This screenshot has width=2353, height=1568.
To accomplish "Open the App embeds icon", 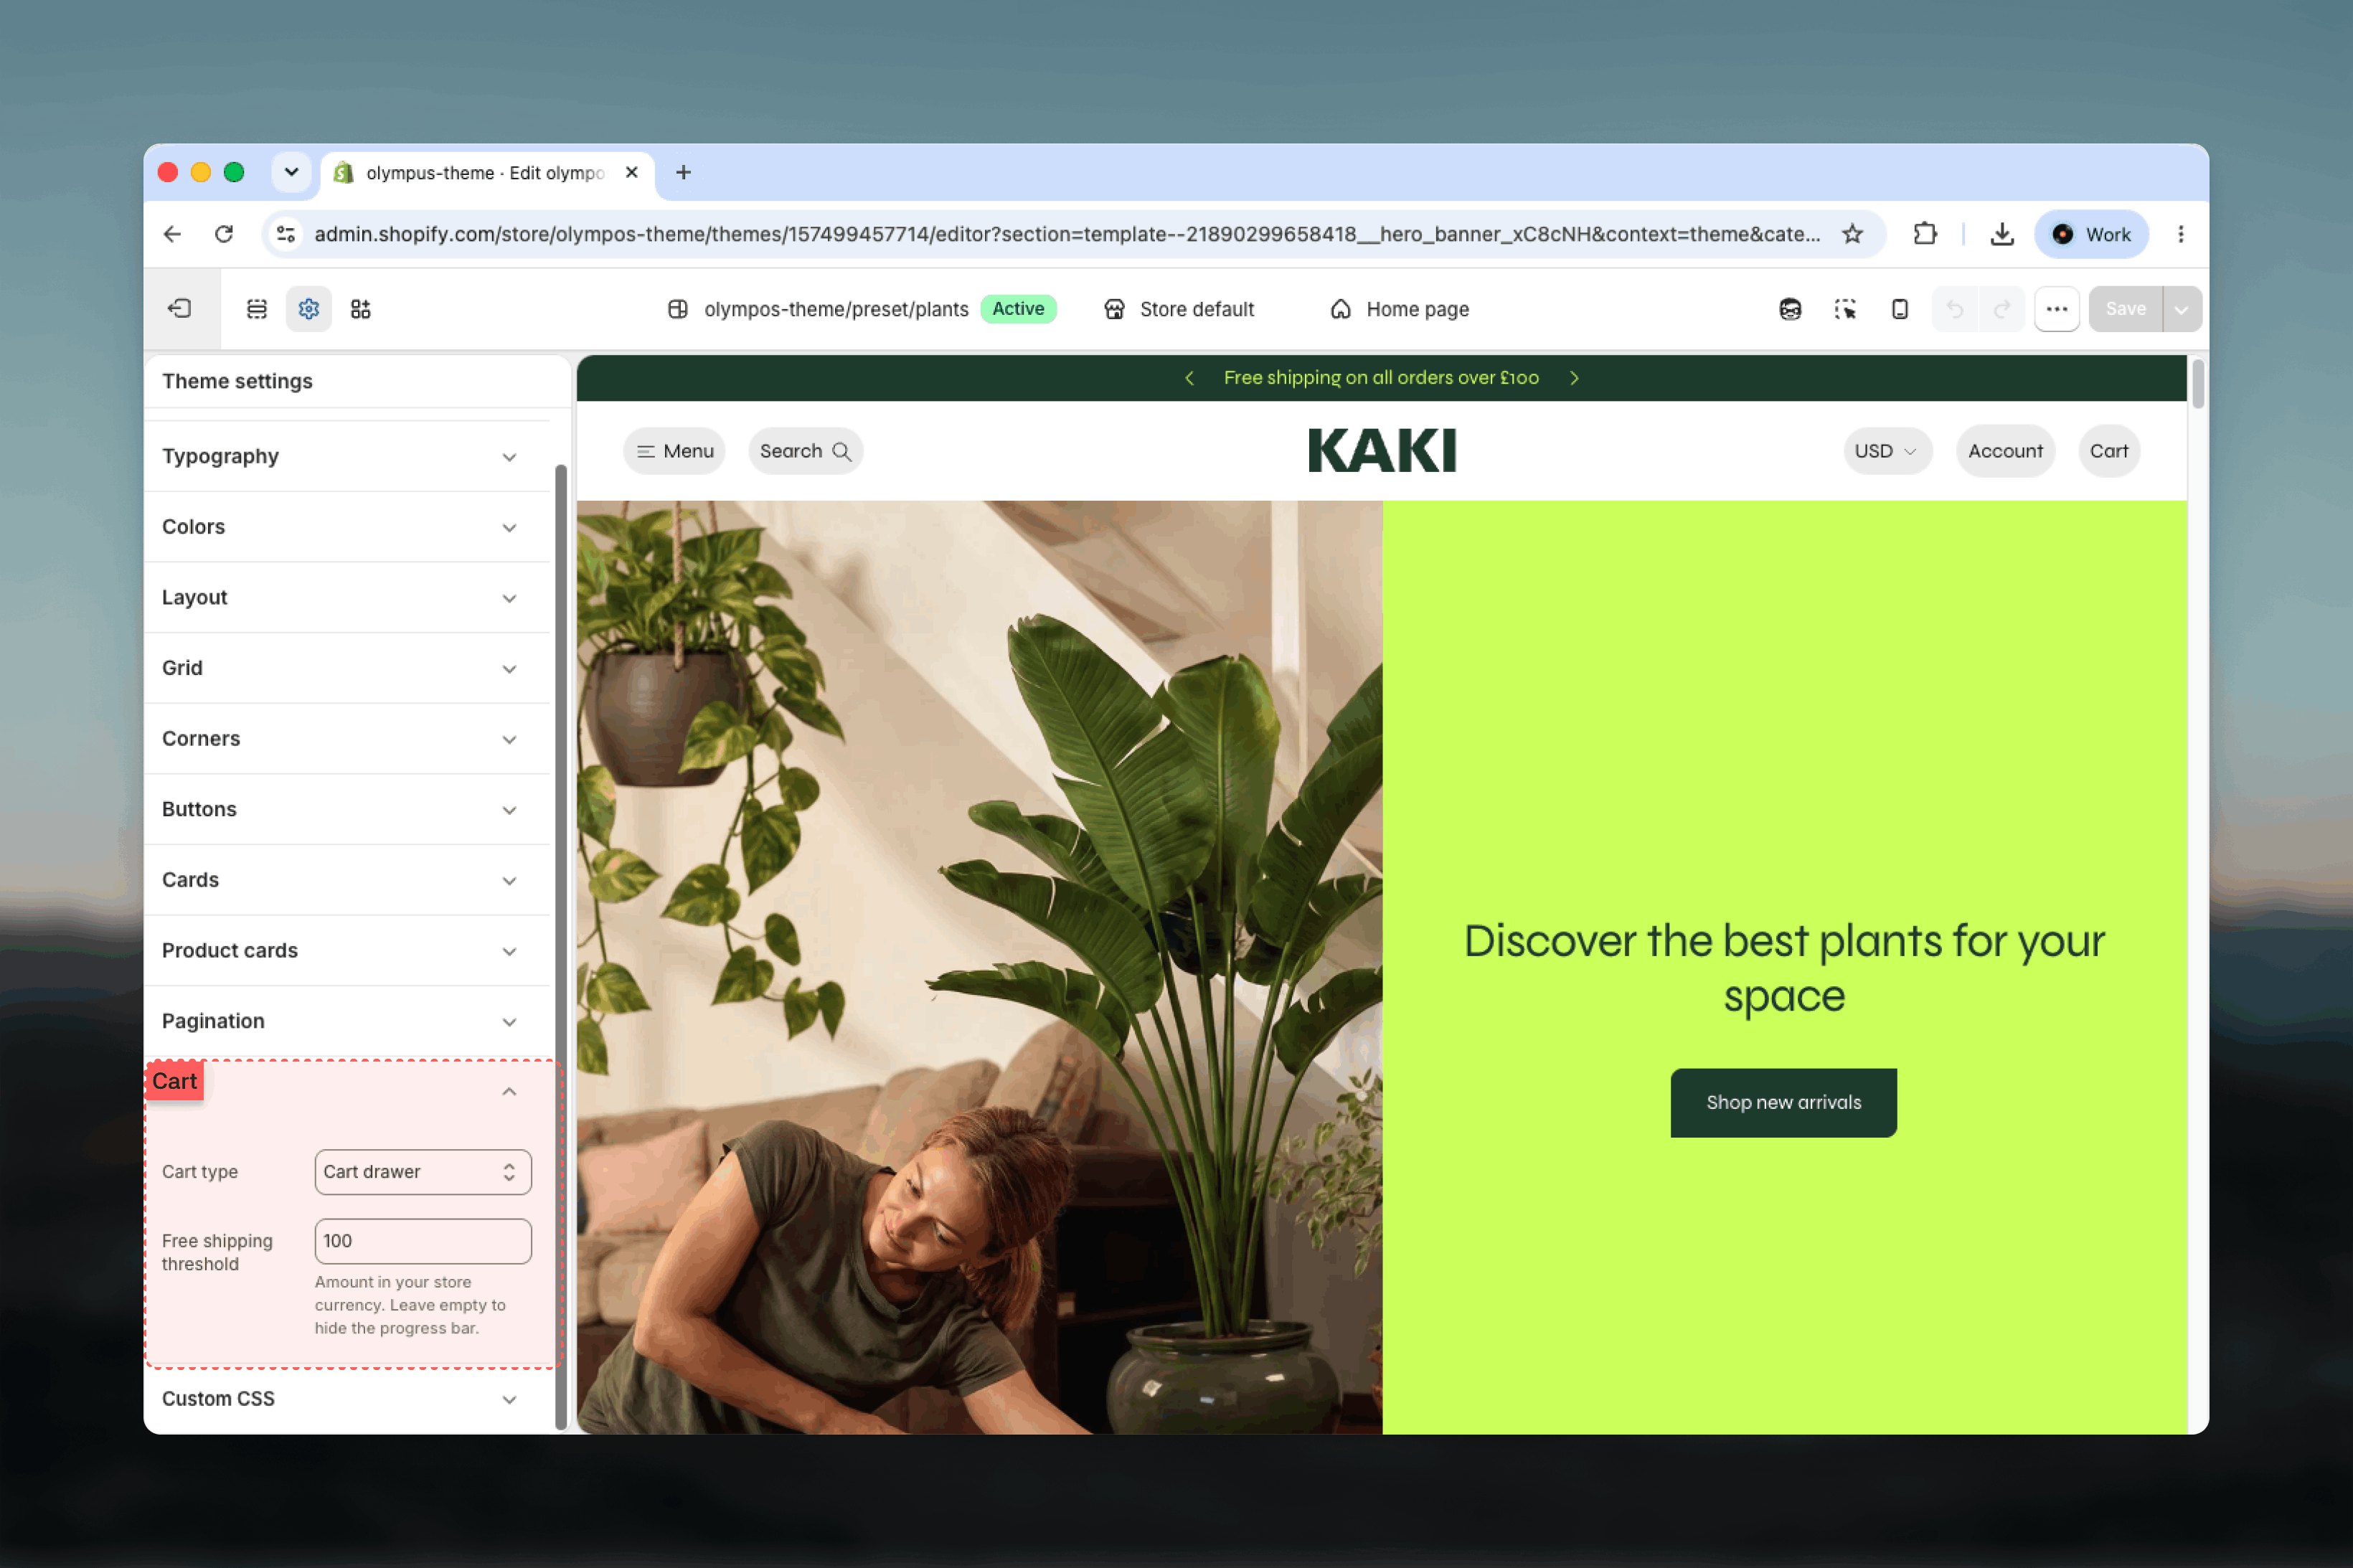I will pyautogui.click(x=361, y=309).
